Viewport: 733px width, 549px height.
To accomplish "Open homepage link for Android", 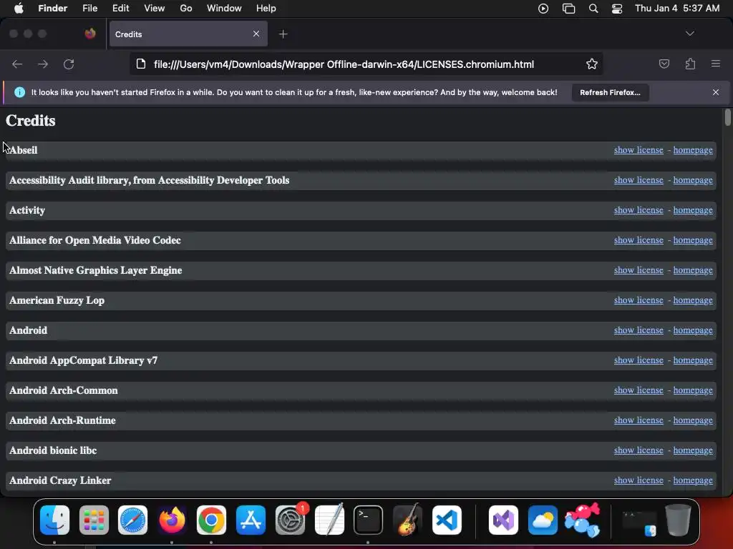I will coord(693,330).
